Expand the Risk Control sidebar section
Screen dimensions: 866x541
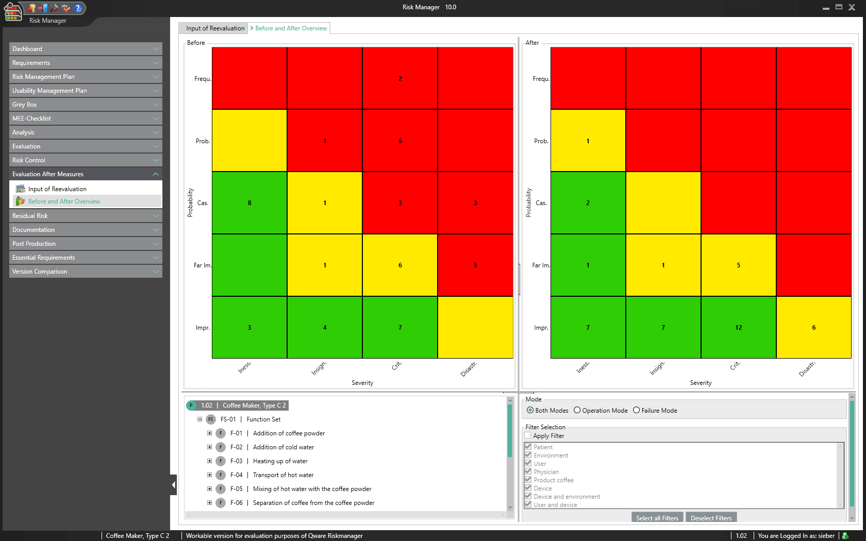coord(85,160)
